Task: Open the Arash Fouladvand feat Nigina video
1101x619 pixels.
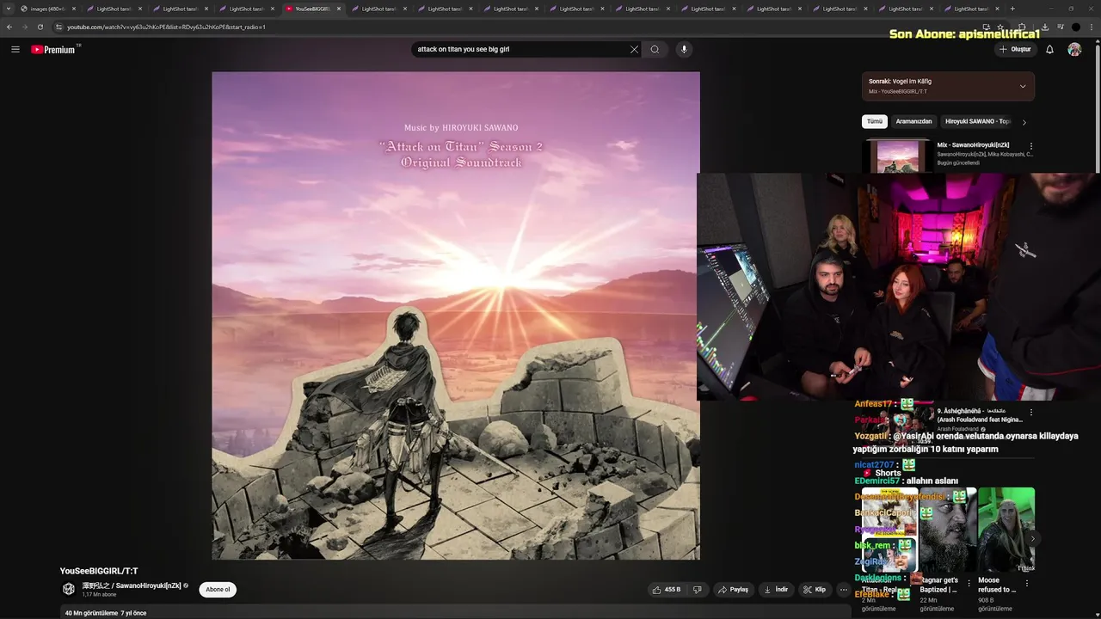Action: click(980, 415)
